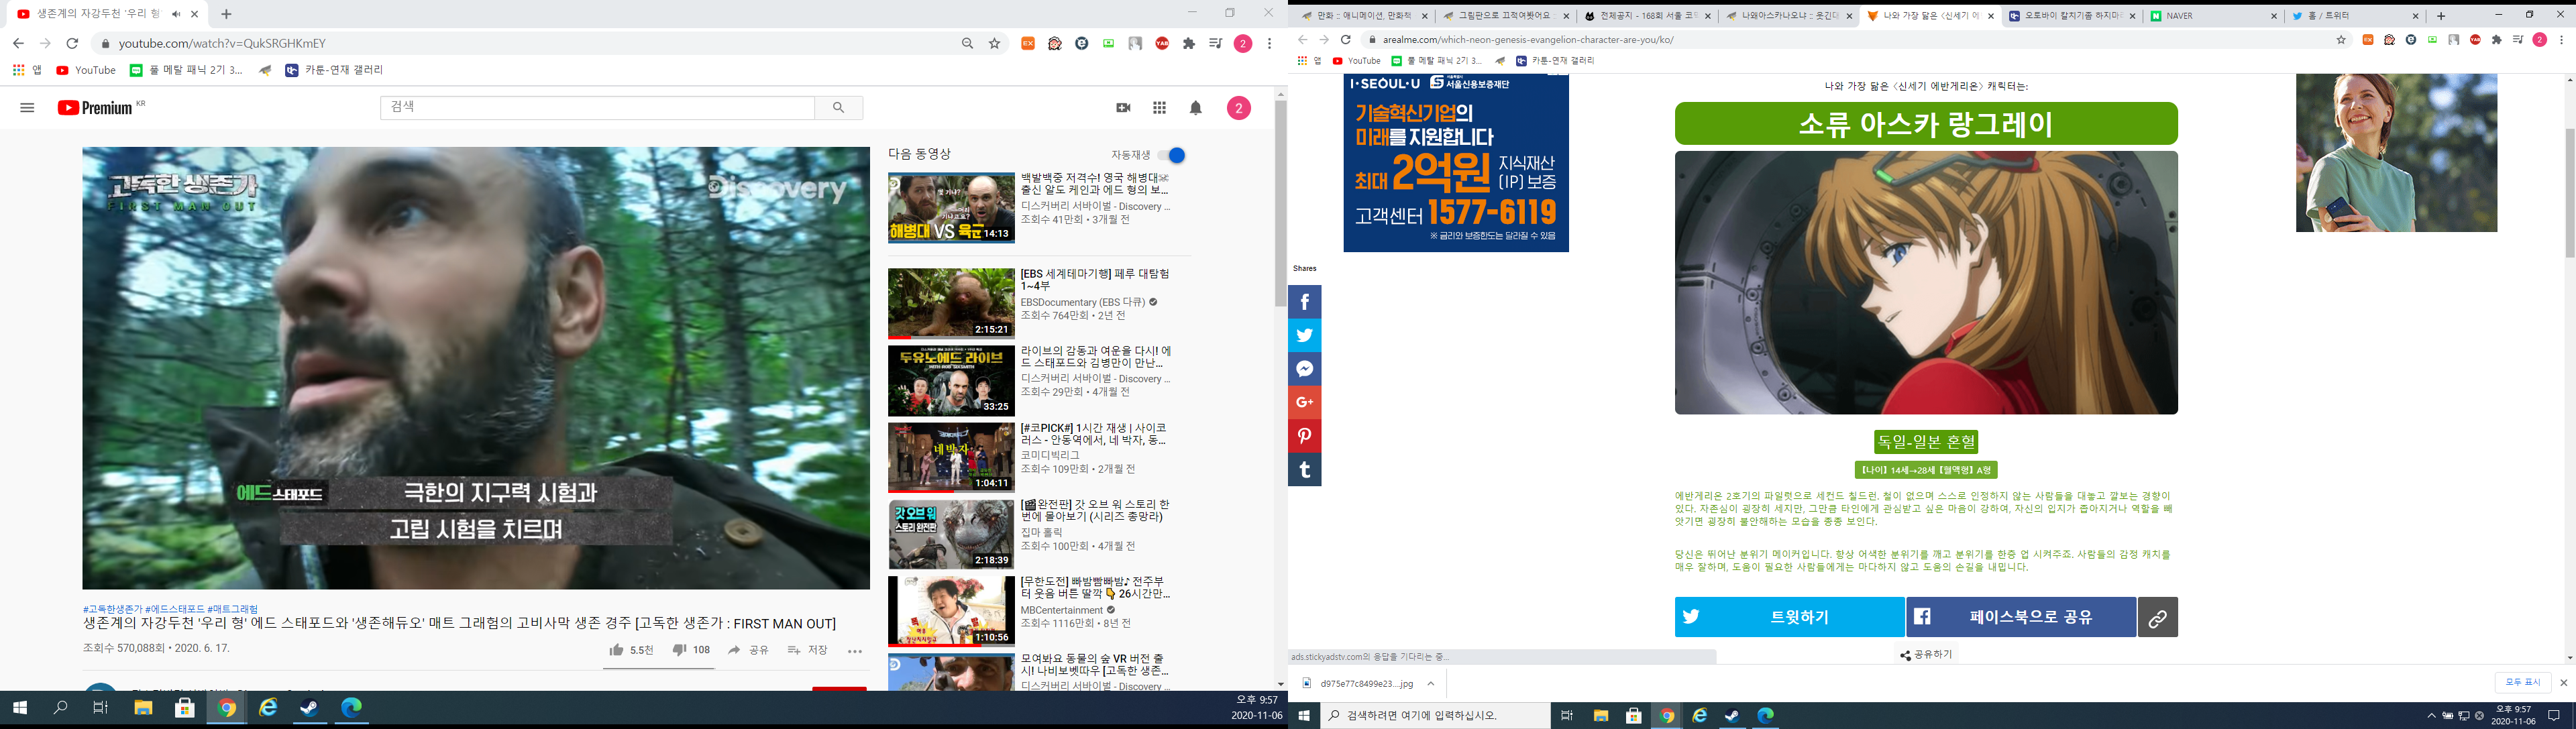The width and height of the screenshot is (2576, 729).
Task: Open more actions ellipsis under the video
Action: [854, 651]
